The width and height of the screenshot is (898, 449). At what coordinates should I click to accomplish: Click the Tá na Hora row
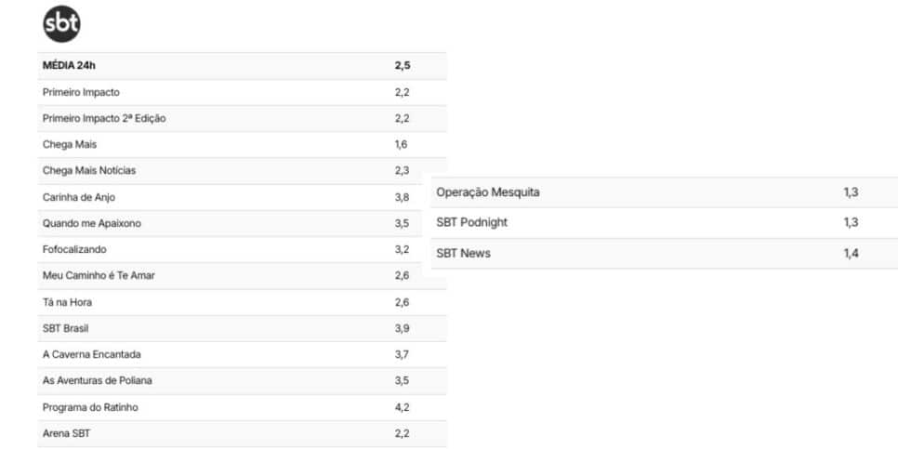[242, 302]
